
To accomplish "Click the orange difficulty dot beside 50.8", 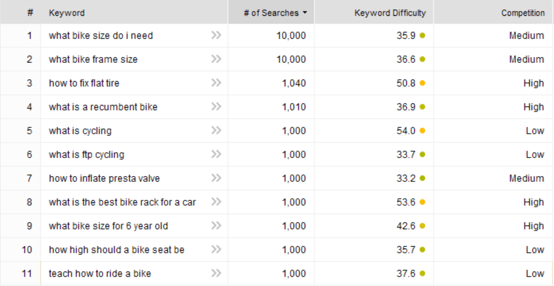I will (422, 83).
